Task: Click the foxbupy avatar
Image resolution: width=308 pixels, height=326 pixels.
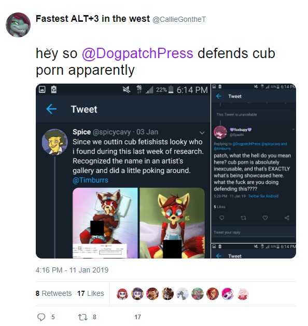Action: point(220,132)
